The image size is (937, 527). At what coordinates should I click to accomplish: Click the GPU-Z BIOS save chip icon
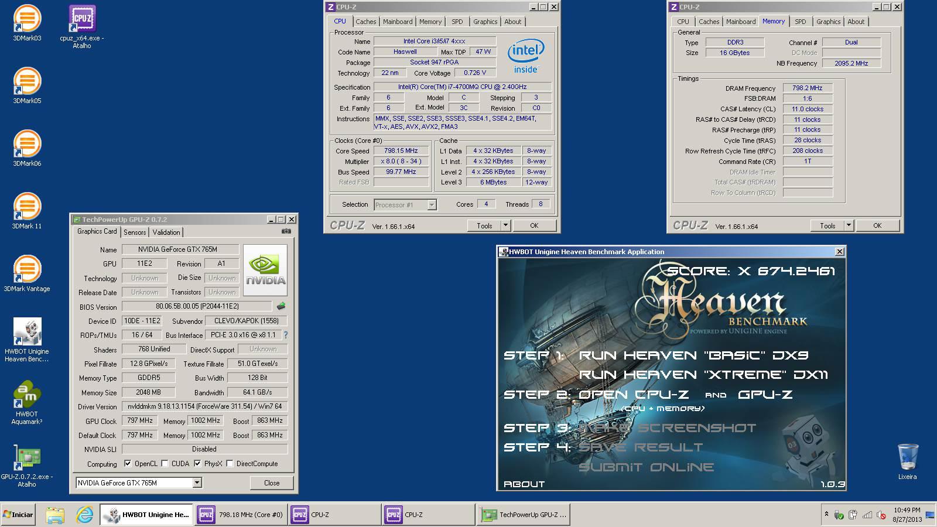click(281, 306)
